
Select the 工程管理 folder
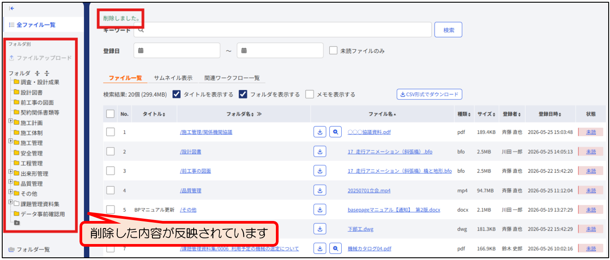pos(28,163)
